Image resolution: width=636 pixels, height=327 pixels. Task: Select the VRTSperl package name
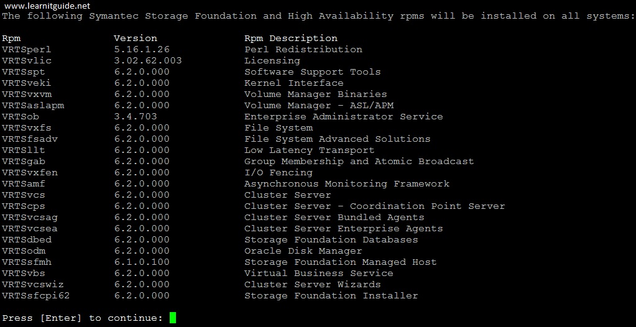click(27, 50)
